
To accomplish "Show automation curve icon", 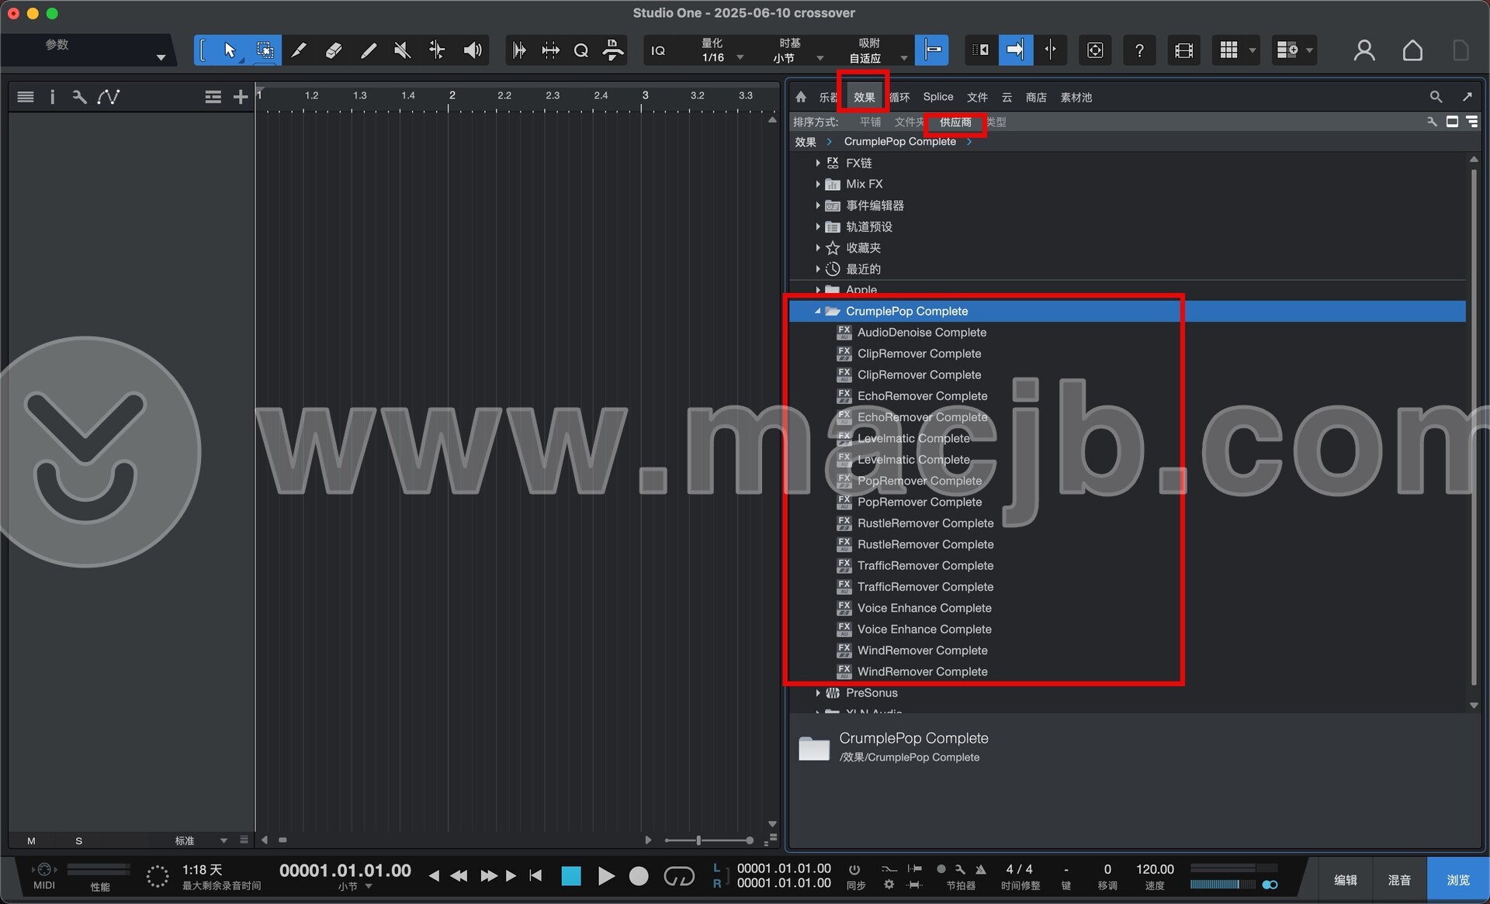I will tap(108, 97).
